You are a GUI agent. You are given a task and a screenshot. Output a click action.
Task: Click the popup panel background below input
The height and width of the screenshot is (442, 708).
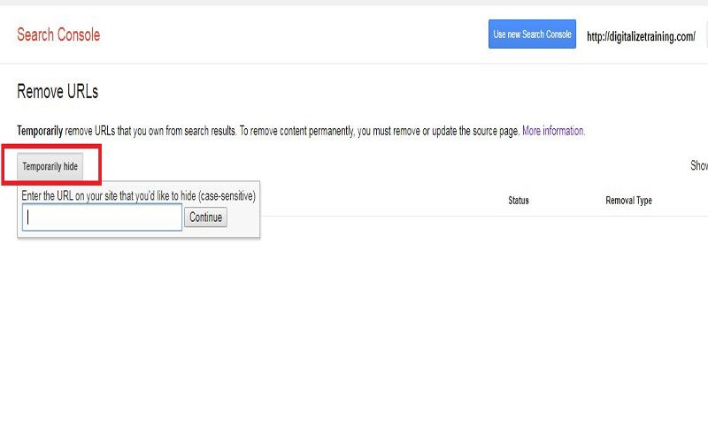139,234
